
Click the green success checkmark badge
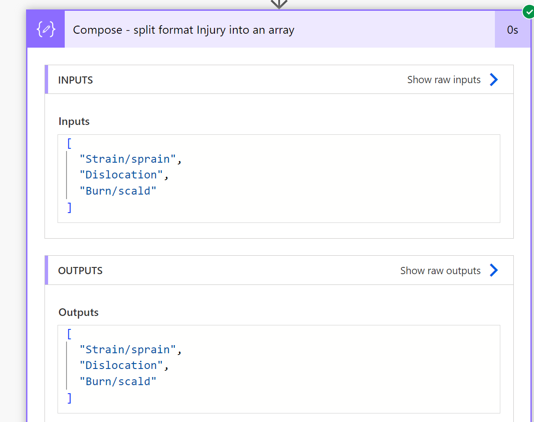(x=528, y=12)
